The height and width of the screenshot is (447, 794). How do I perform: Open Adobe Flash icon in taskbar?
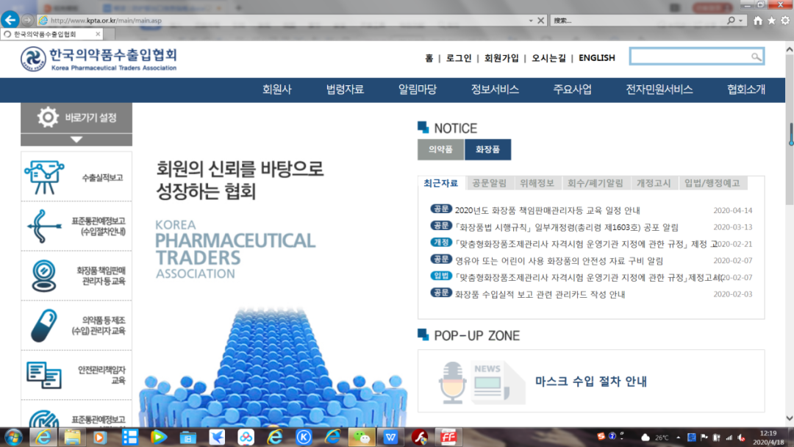coord(419,437)
